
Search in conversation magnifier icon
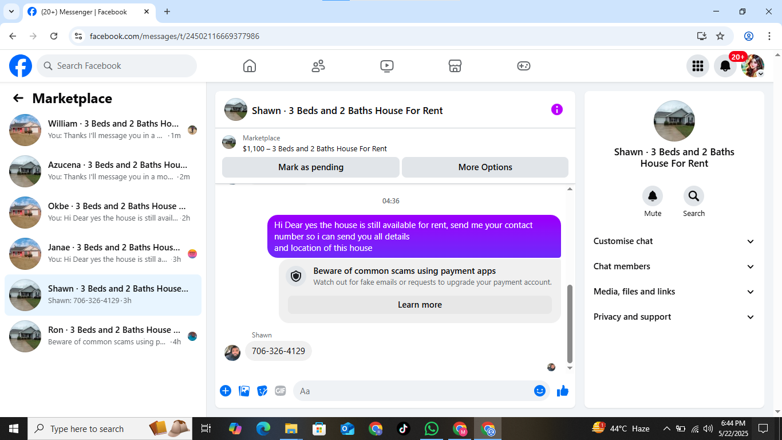point(694,197)
